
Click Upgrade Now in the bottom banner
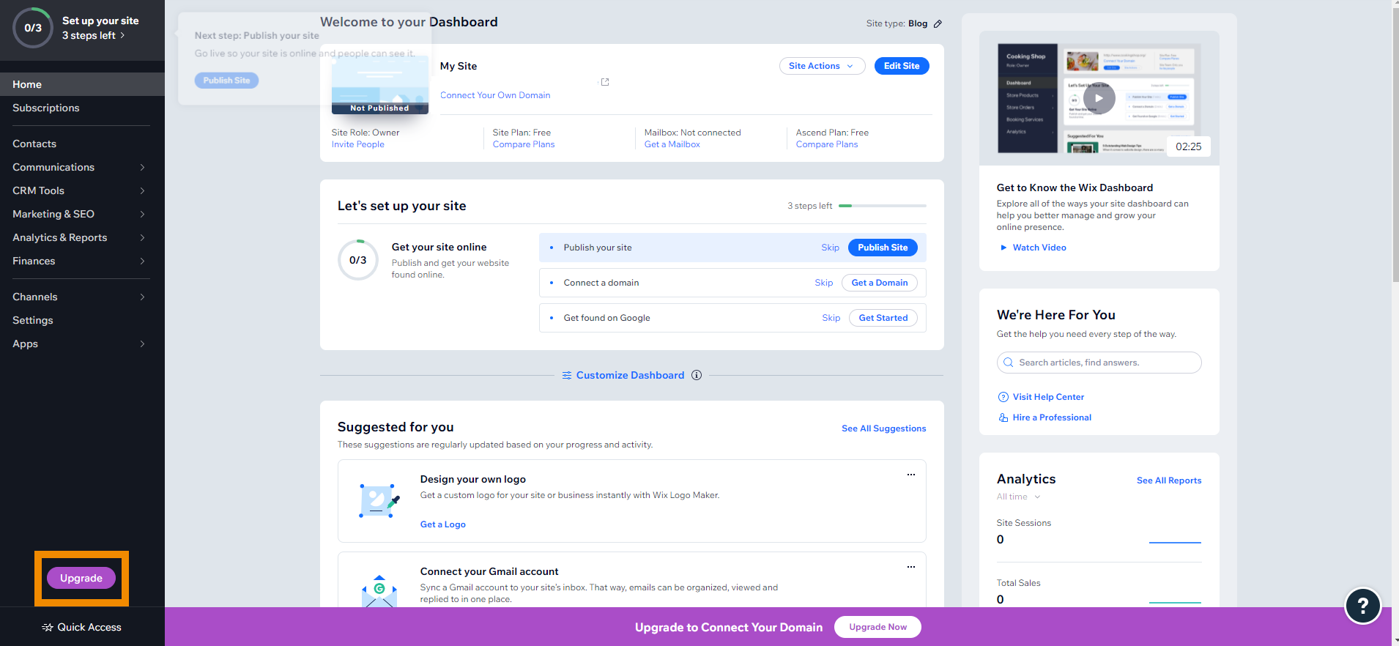pos(877,627)
